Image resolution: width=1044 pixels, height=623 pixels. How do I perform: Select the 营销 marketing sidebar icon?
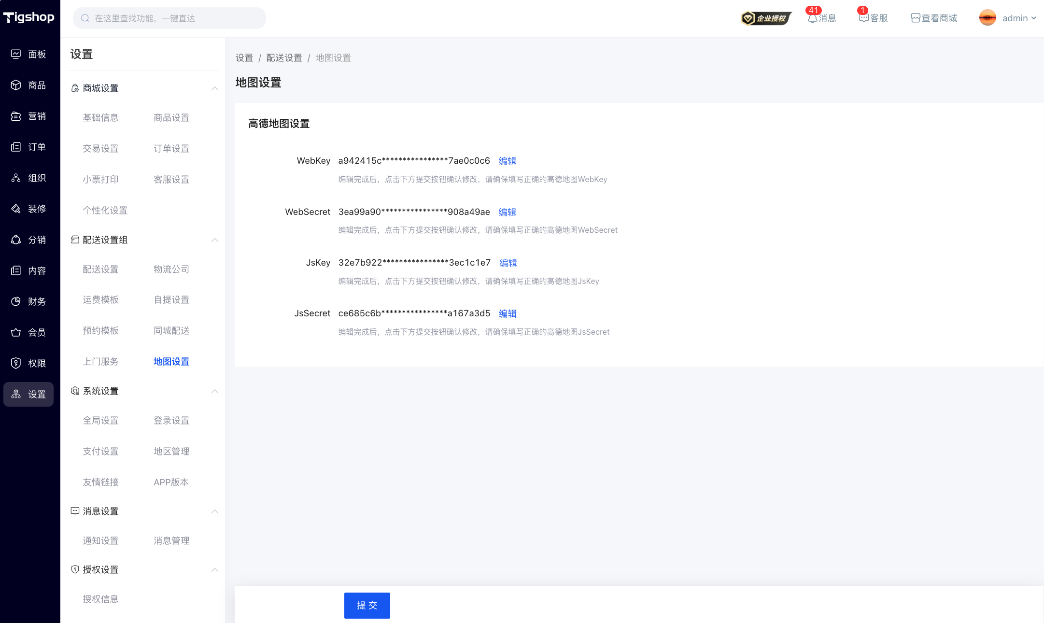[16, 116]
